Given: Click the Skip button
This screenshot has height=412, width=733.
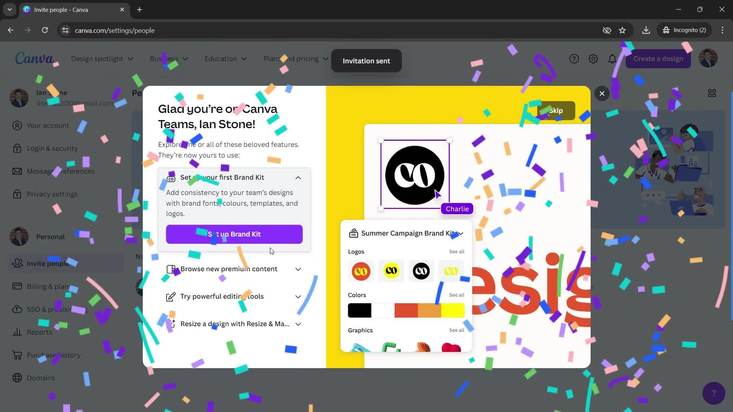Looking at the screenshot, I should click(x=555, y=110).
